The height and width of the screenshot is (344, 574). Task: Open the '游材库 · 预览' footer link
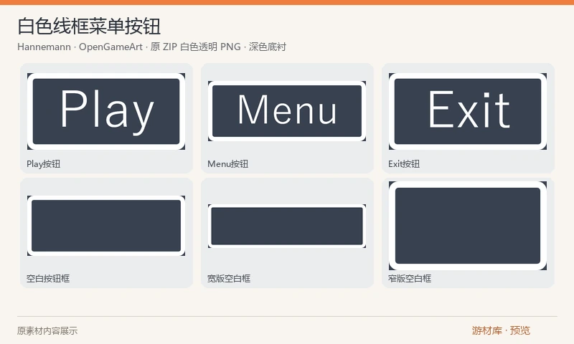501,330
